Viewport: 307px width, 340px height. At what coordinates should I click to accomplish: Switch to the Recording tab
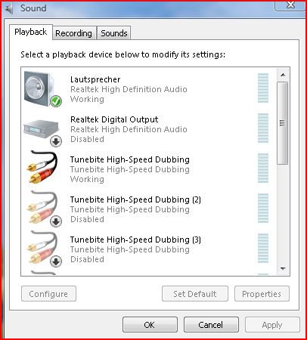point(73,33)
